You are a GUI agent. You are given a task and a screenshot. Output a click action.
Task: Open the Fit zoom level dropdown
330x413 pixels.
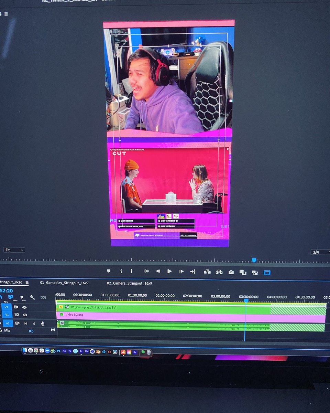click(x=14, y=250)
